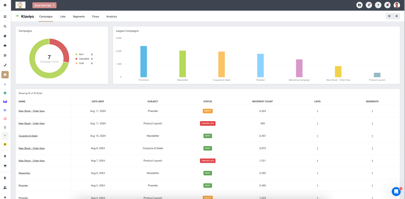The height and width of the screenshot is (199, 405).
Task: Click the lightning bolt icon in header
Action: [x=369, y=5]
